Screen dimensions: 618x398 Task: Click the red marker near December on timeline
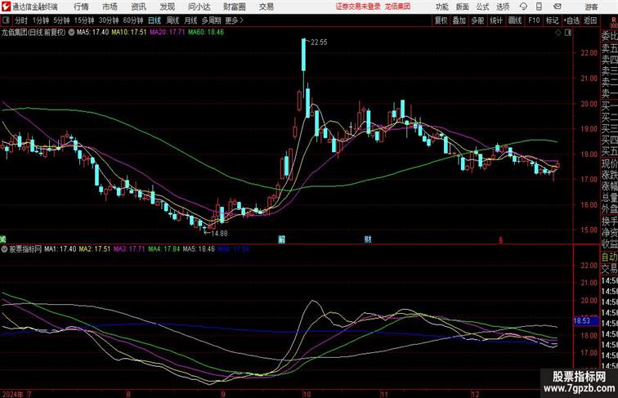500,240
